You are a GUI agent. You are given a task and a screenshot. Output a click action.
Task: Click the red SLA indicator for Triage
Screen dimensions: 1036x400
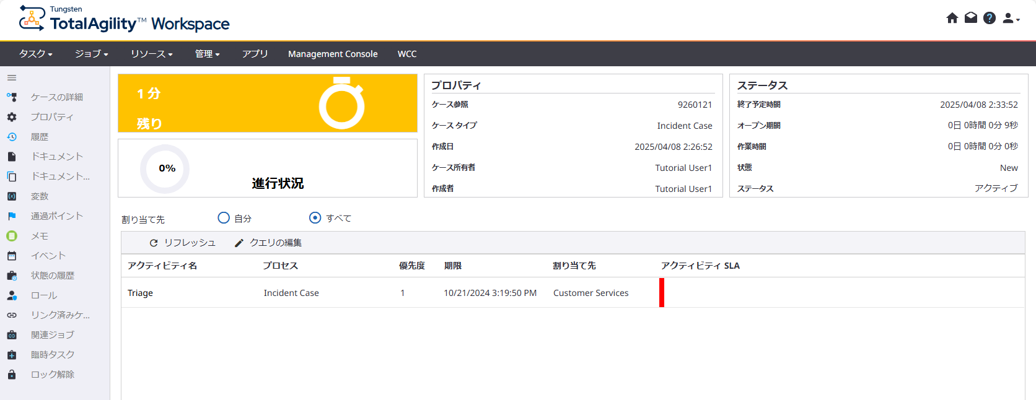(662, 292)
